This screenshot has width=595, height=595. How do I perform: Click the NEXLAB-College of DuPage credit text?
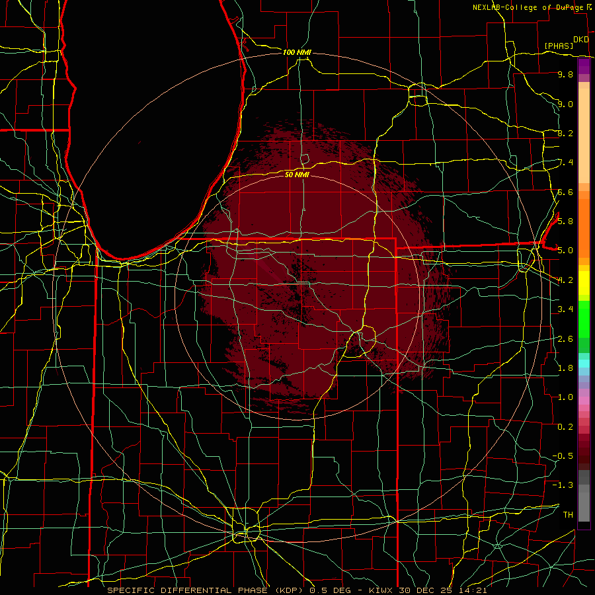point(528,7)
